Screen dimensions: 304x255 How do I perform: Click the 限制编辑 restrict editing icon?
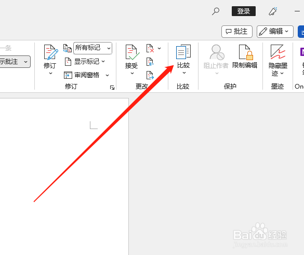[246, 52]
